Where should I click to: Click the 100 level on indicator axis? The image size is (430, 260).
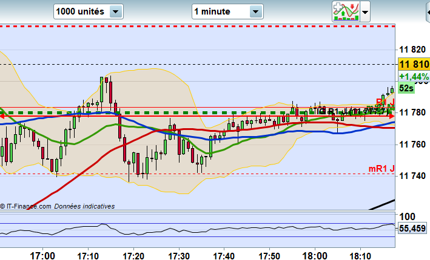407,216
